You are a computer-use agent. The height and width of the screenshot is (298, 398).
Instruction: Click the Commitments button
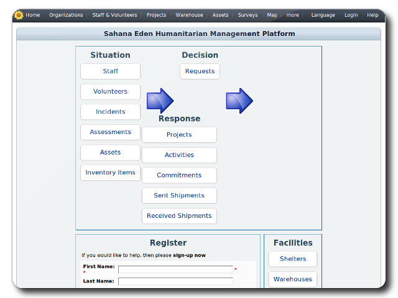tap(179, 175)
